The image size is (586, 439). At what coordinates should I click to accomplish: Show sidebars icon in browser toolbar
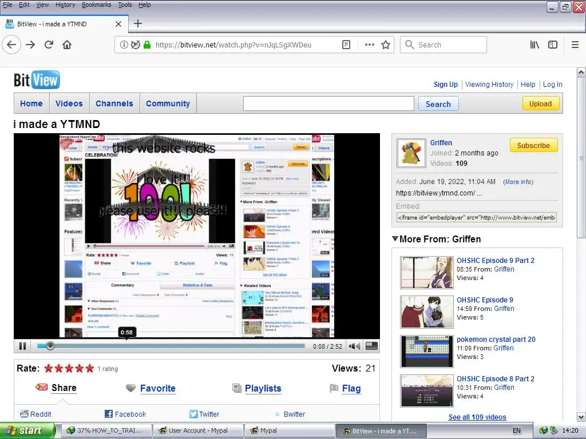coord(553,45)
